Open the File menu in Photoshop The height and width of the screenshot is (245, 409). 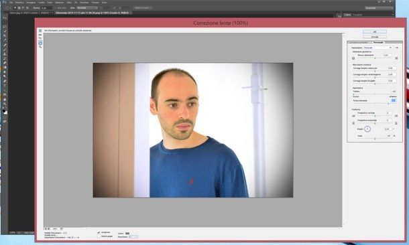tap(11, 3)
